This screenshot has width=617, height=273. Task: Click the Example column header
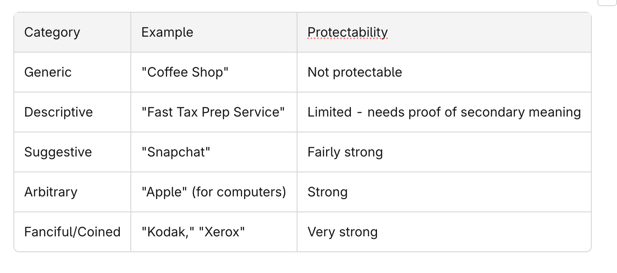point(214,33)
